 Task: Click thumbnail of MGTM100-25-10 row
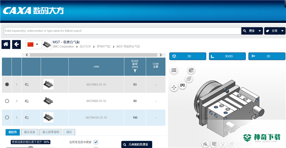click(x=48, y=117)
